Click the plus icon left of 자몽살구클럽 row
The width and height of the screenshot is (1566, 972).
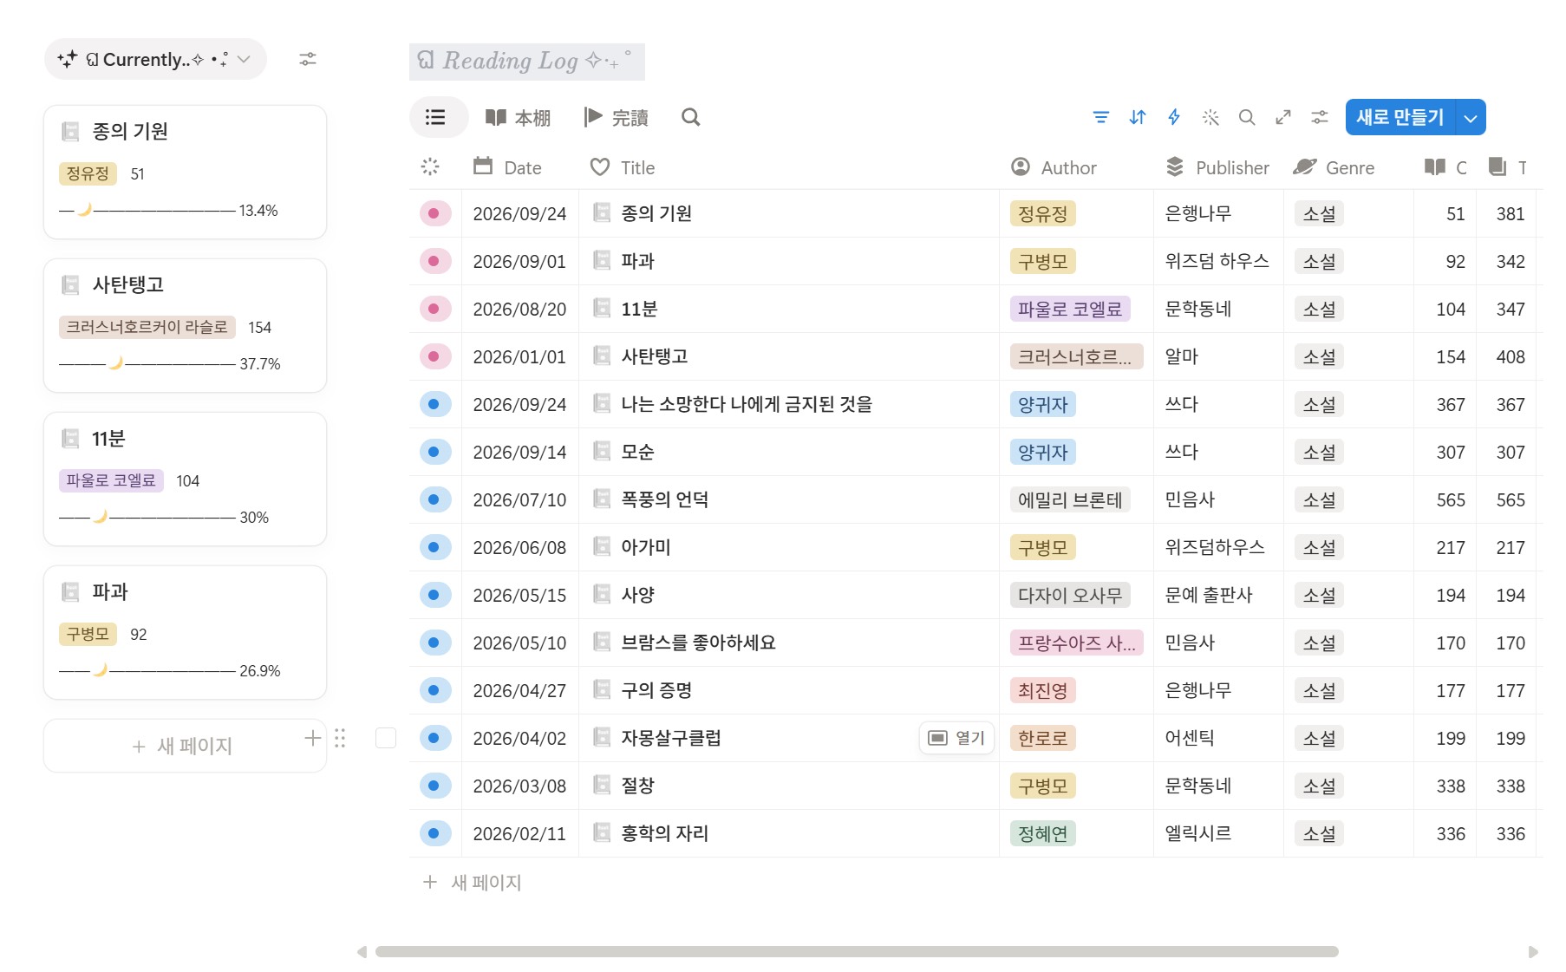click(313, 738)
